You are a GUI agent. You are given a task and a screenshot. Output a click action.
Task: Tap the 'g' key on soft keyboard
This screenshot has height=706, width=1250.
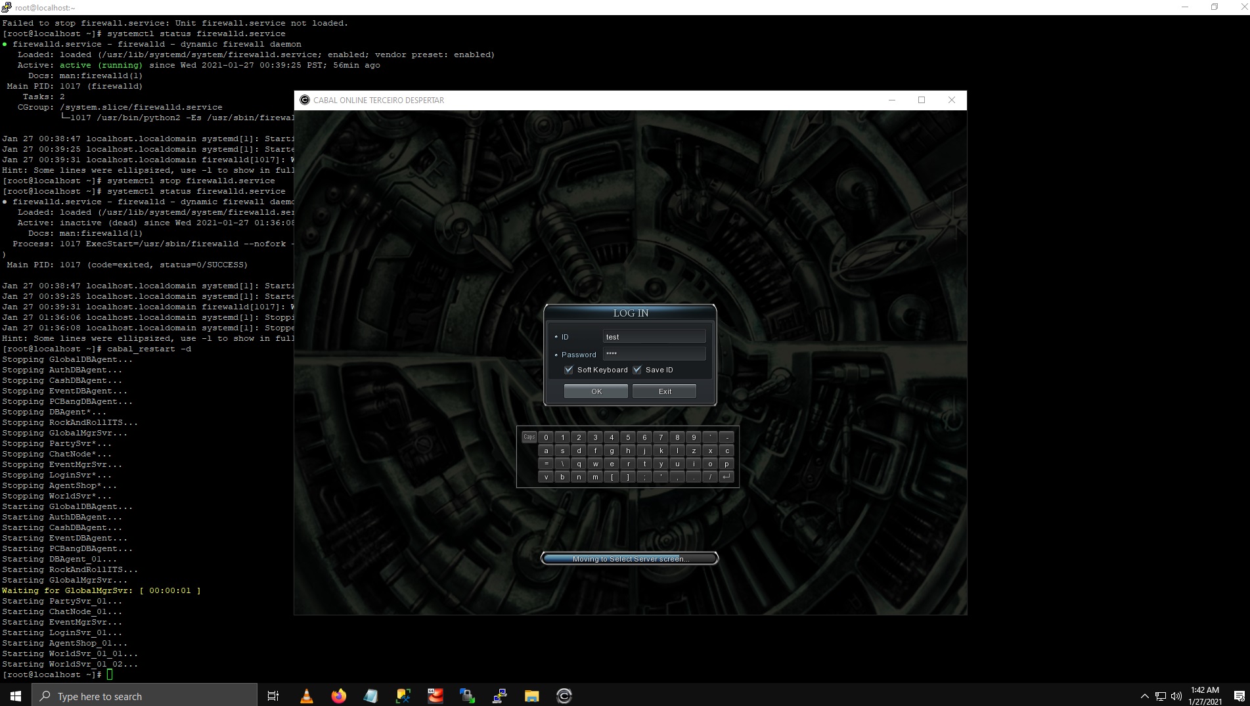point(612,451)
